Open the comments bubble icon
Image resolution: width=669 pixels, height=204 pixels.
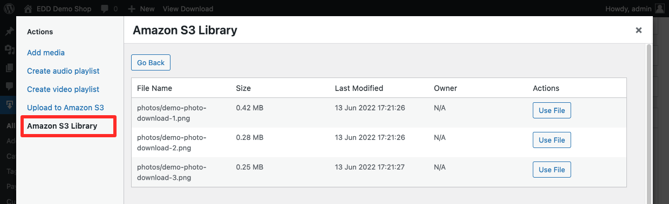tap(103, 9)
